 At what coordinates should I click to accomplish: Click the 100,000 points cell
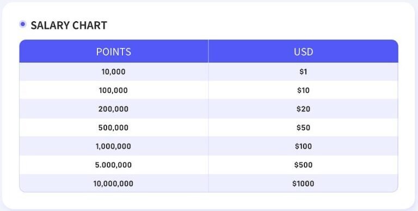[x=114, y=90]
